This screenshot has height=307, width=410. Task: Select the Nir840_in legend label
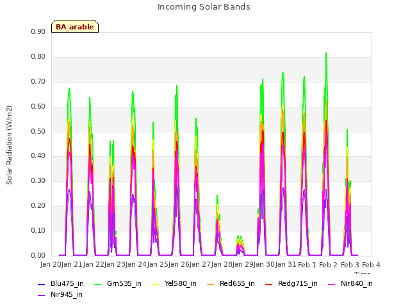click(357, 283)
